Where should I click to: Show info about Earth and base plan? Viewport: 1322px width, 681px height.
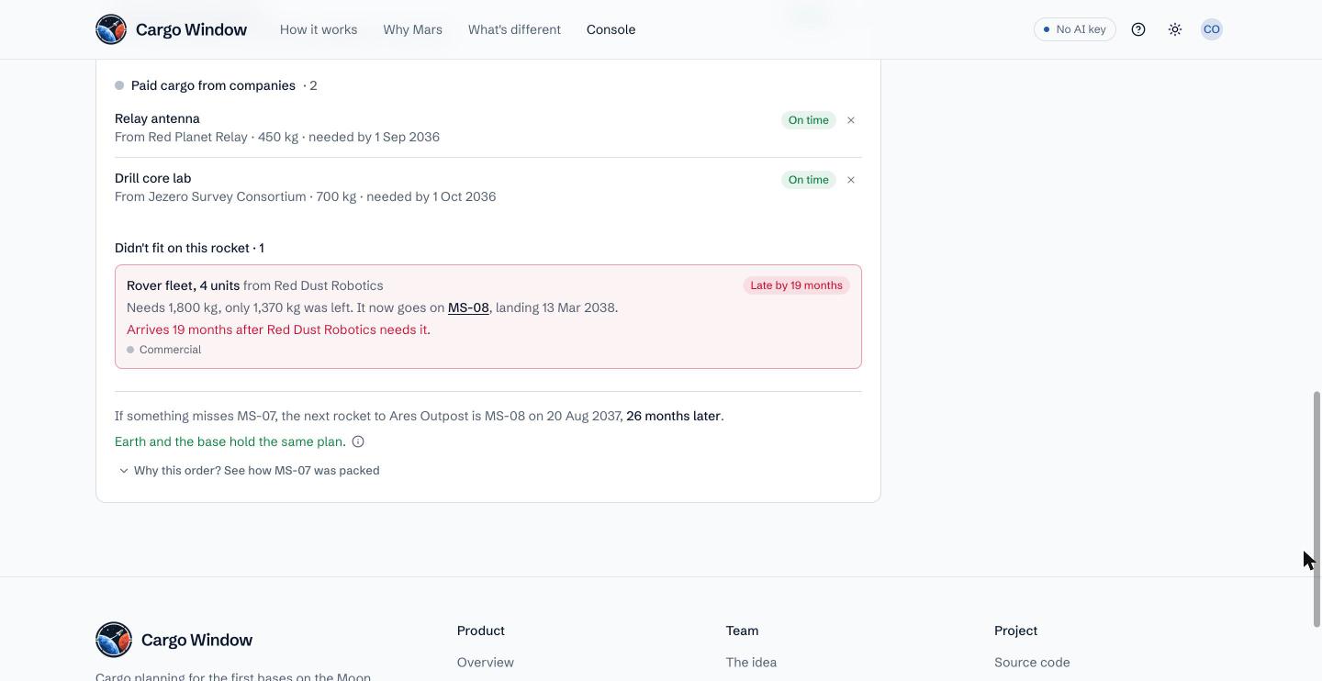(358, 441)
